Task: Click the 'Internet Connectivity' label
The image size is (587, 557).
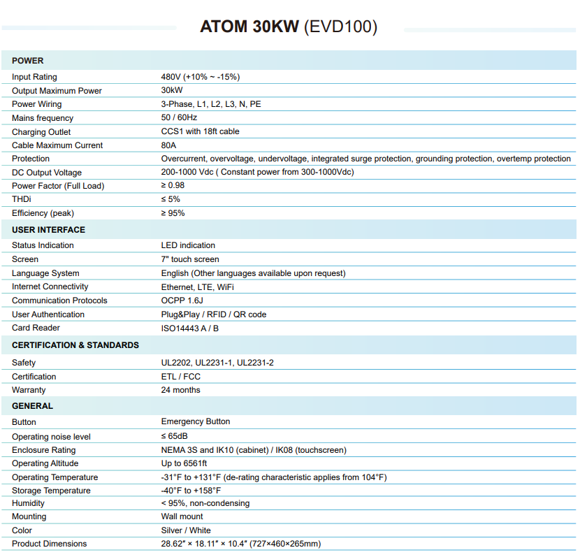Action: point(50,287)
